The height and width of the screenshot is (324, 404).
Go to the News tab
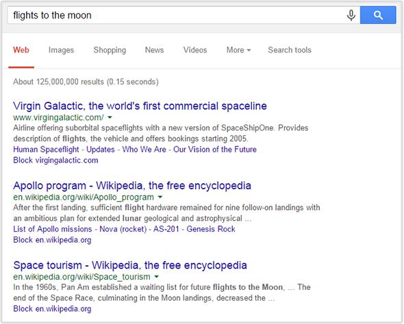pyautogui.click(x=155, y=50)
